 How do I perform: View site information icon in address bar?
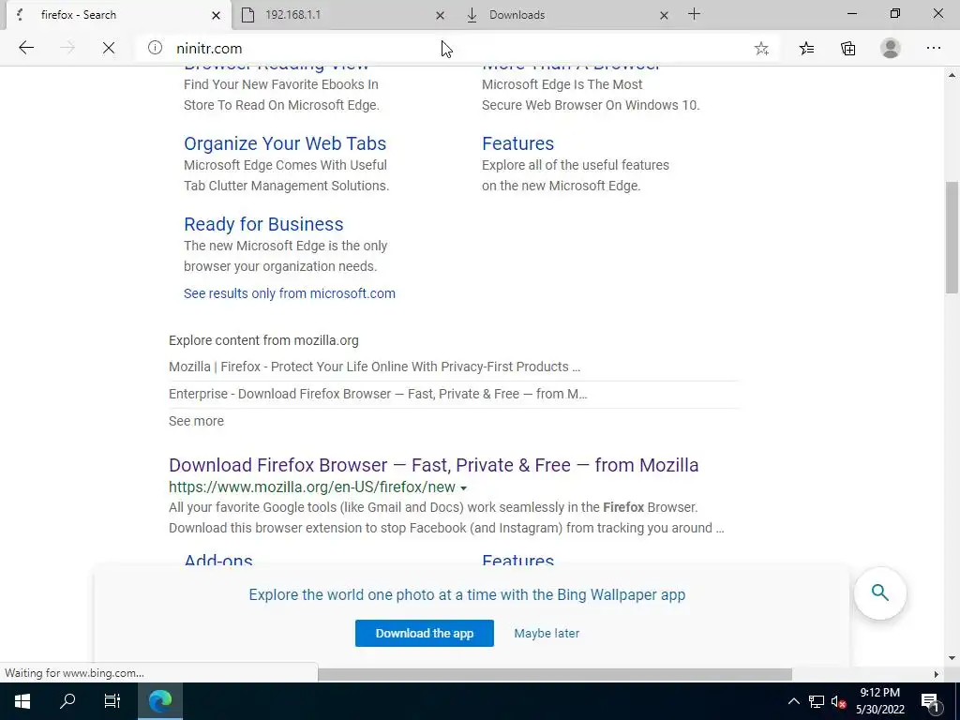[155, 48]
